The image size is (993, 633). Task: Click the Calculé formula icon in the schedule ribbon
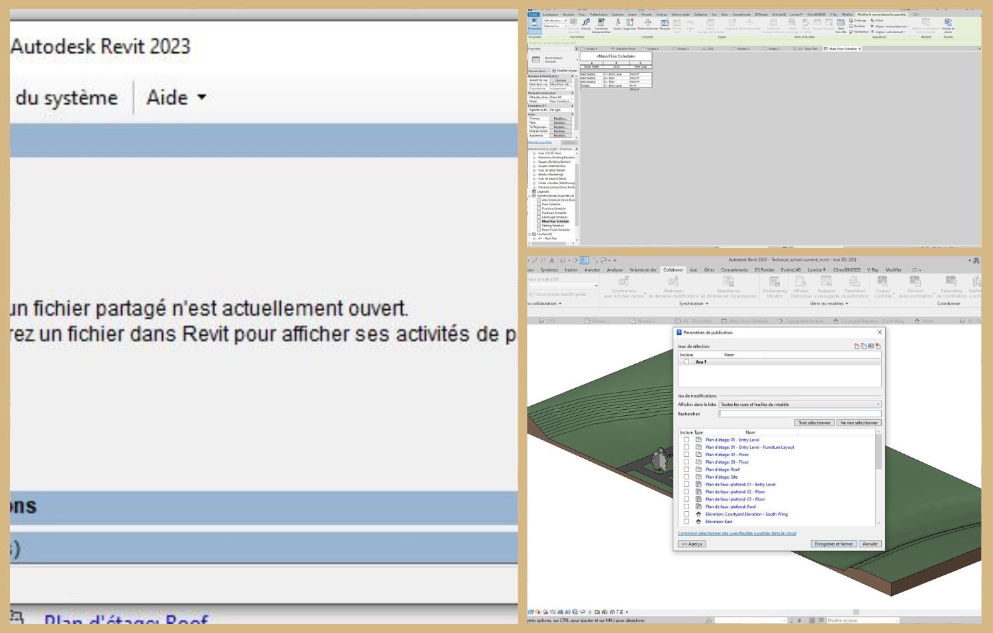pos(586,24)
